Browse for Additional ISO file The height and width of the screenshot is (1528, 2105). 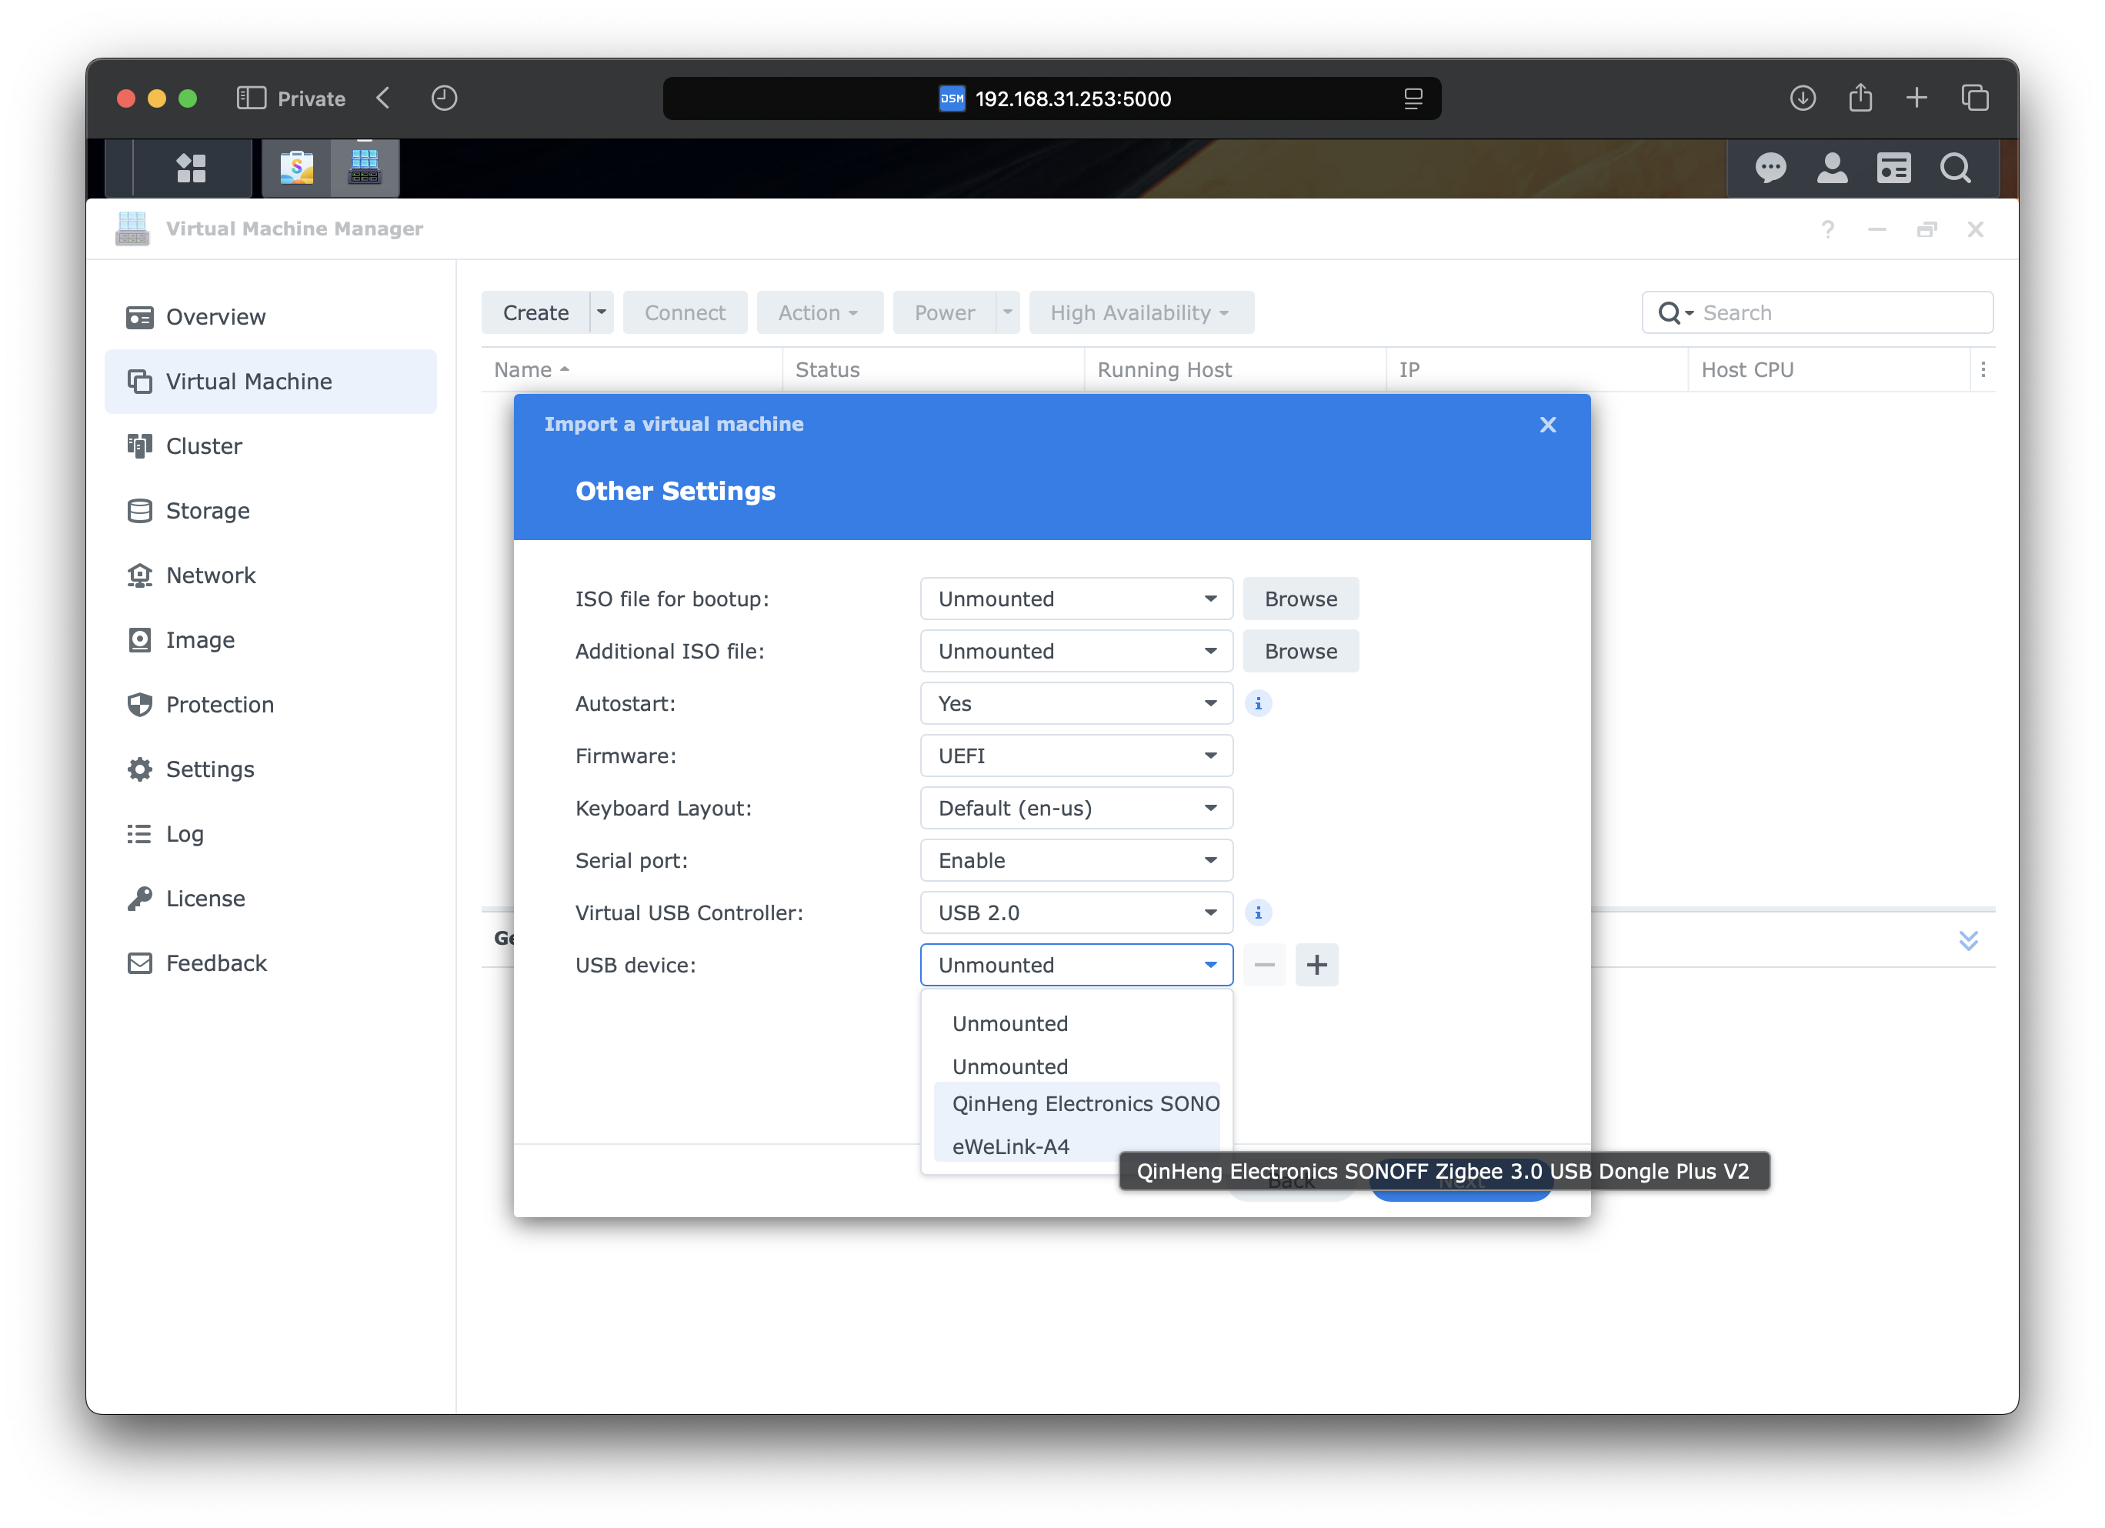1300,652
